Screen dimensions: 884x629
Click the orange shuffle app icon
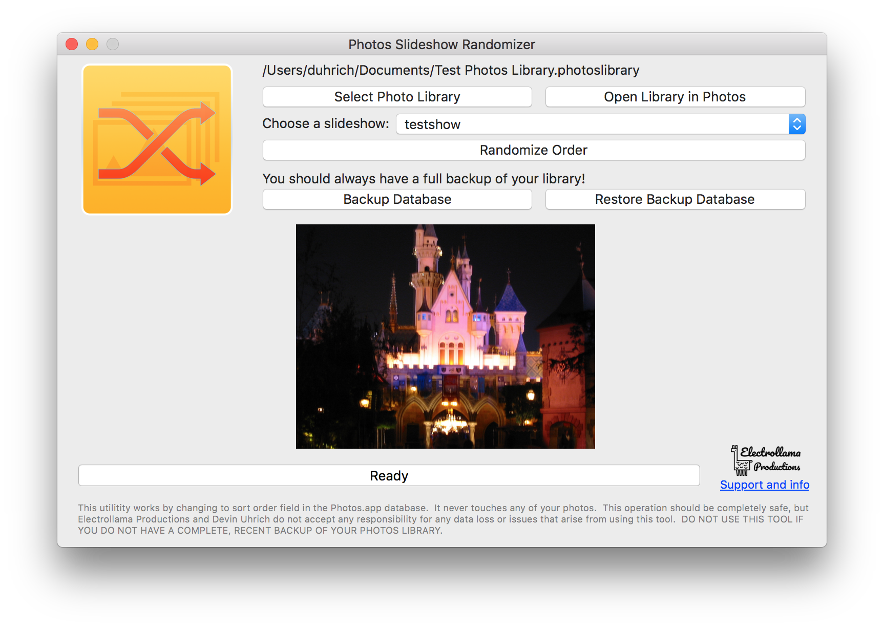point(157,139)
